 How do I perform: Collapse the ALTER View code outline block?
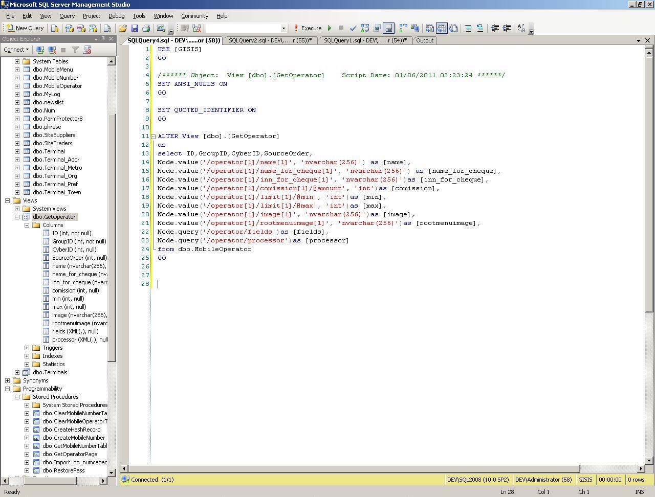153,137
